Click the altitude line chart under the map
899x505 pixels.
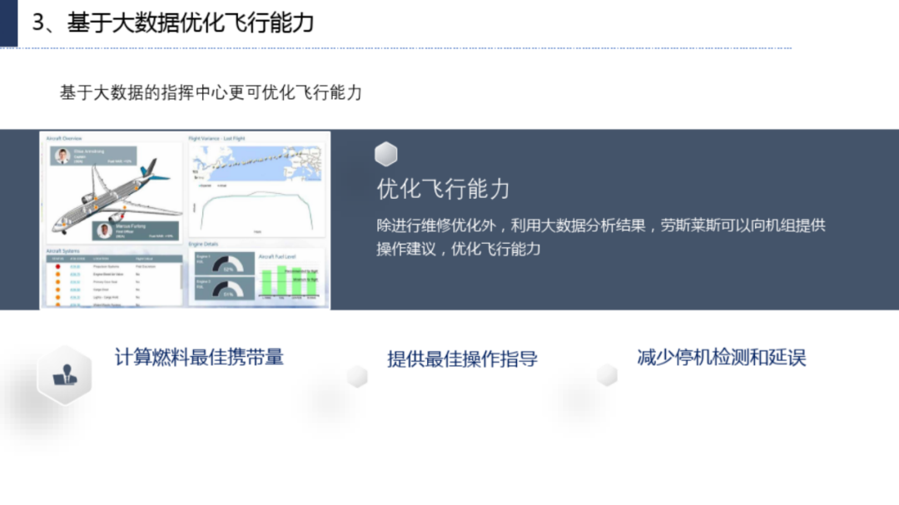(x=256, y=210)
